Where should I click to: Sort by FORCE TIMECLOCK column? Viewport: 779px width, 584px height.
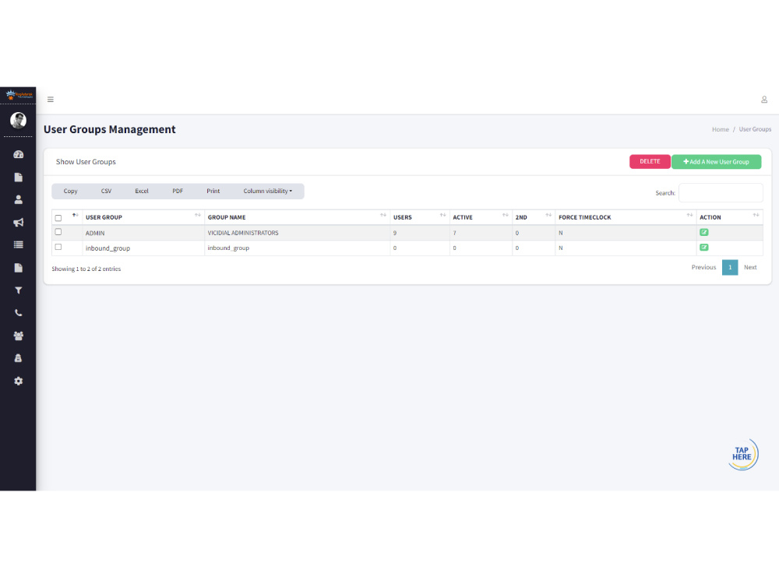[626, 217]
